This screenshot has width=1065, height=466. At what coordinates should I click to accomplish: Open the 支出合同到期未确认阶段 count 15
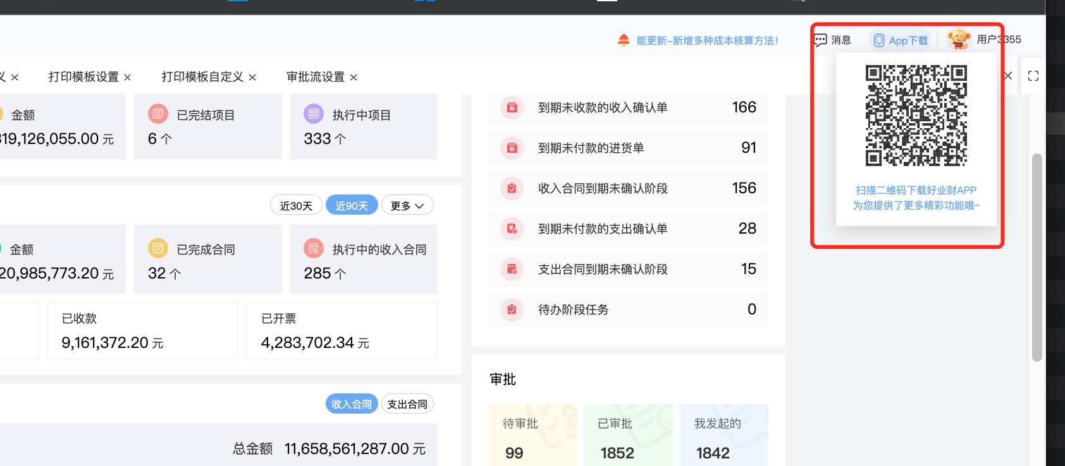(749, 269)
